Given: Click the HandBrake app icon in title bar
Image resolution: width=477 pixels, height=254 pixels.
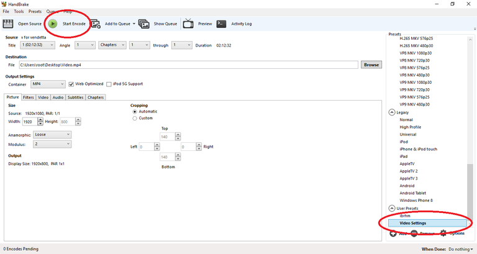Looking at the screenshot, I should [x=4, y=4].
